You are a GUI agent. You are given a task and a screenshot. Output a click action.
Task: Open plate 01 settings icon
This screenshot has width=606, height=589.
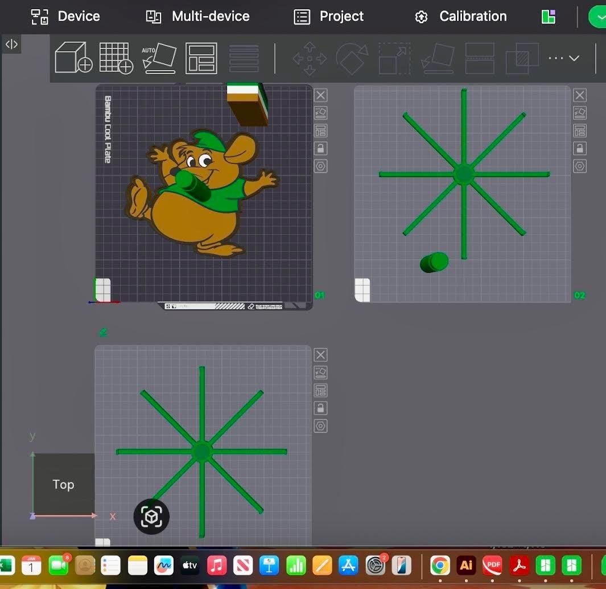(x=320, y=166)
